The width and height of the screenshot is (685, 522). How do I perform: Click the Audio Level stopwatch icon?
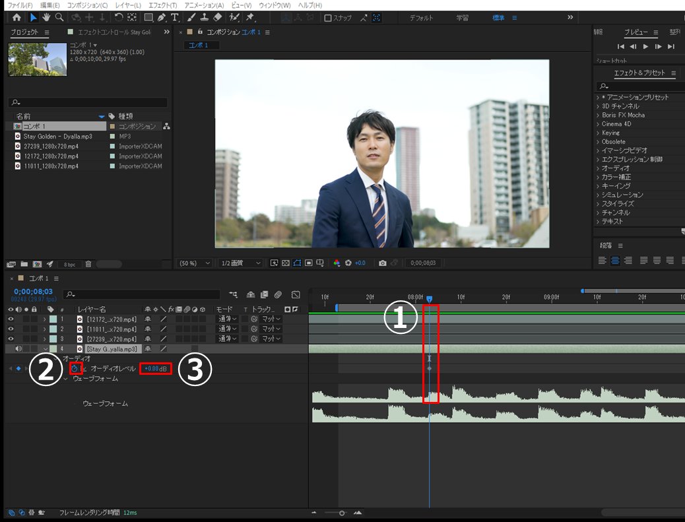pyautogui.click(x=75, y=368)
